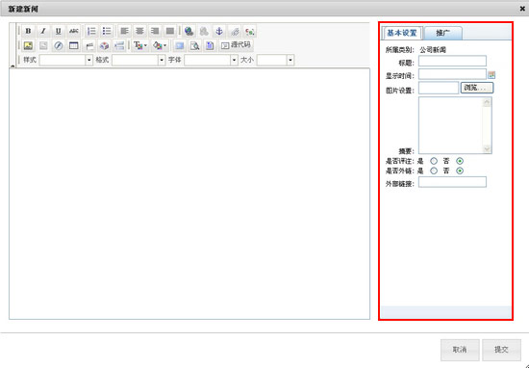
Task: Click the red-green icon after the paperclip
Action: coord(250,31)
